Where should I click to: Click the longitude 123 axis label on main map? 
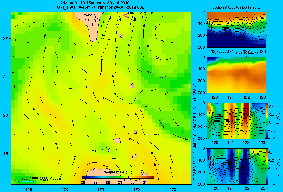173,189
